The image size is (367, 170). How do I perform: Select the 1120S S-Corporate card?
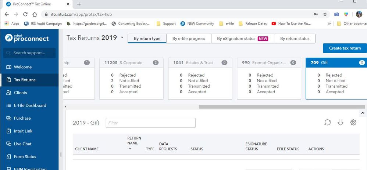pyautogui.click(x=131, y=79)
